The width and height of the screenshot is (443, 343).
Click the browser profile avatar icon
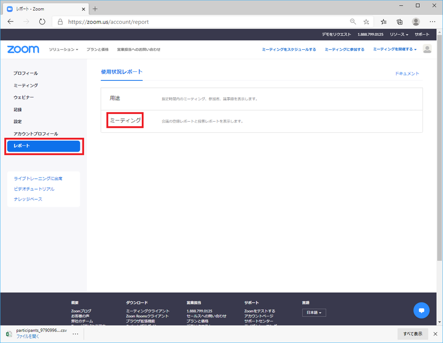pyautogui.click(x=416, y=22)
